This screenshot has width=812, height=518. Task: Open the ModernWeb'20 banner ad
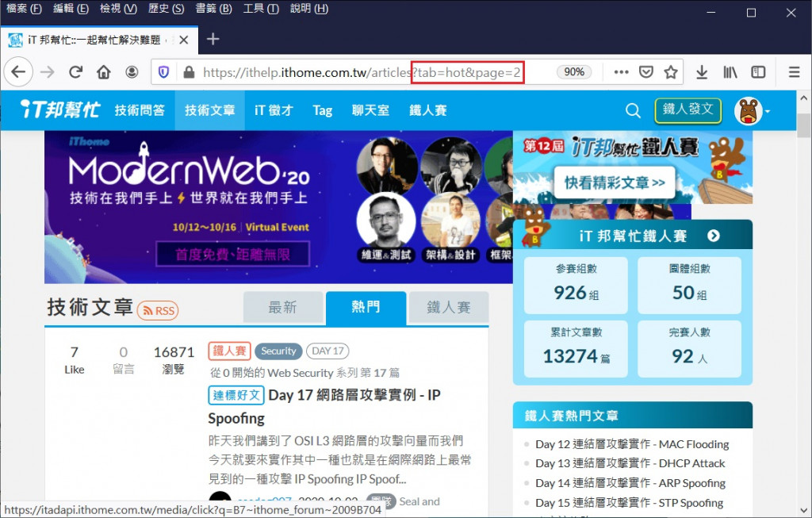pos(278,207)
